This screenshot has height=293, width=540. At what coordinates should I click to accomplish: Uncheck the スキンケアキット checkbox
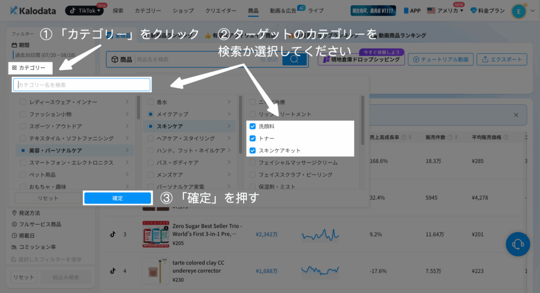point(253,151)
